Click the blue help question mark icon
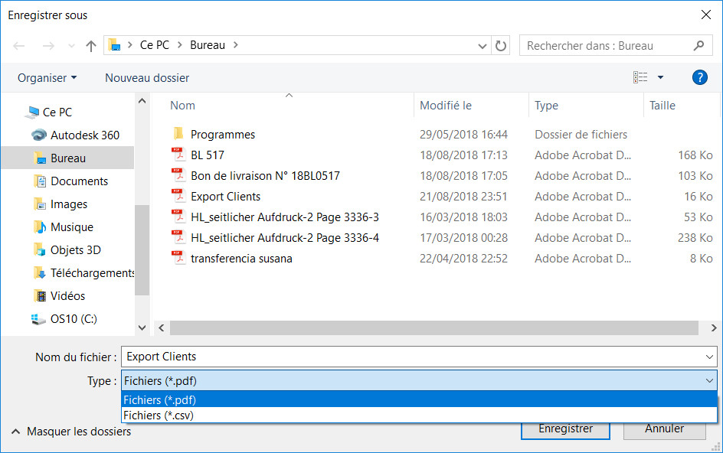 (x=698, y=77)
